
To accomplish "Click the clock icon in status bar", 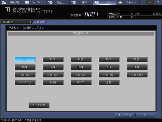I will point(2,120).
